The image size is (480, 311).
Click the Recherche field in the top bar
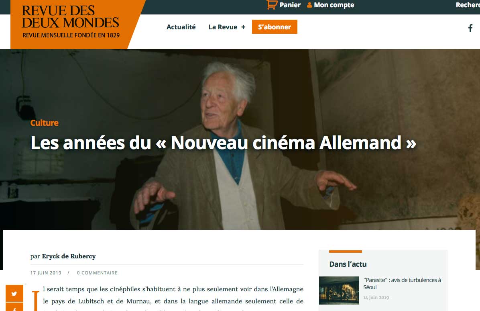pyautogui.click(x=468, y=5)
